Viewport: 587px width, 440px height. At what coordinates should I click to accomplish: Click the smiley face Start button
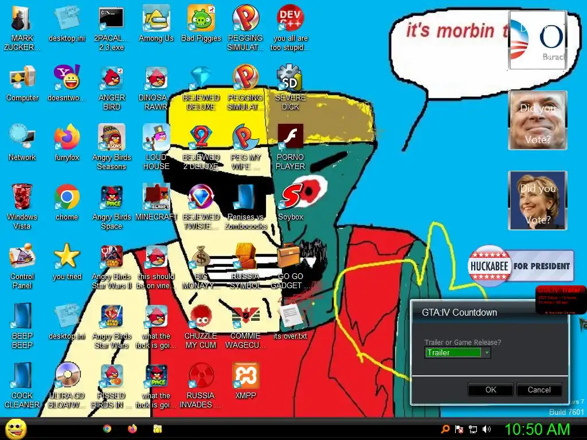[15, 429]
